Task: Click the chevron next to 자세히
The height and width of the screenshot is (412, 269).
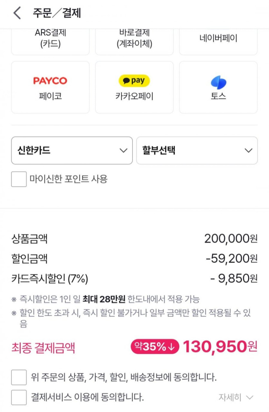Action: 249,397
